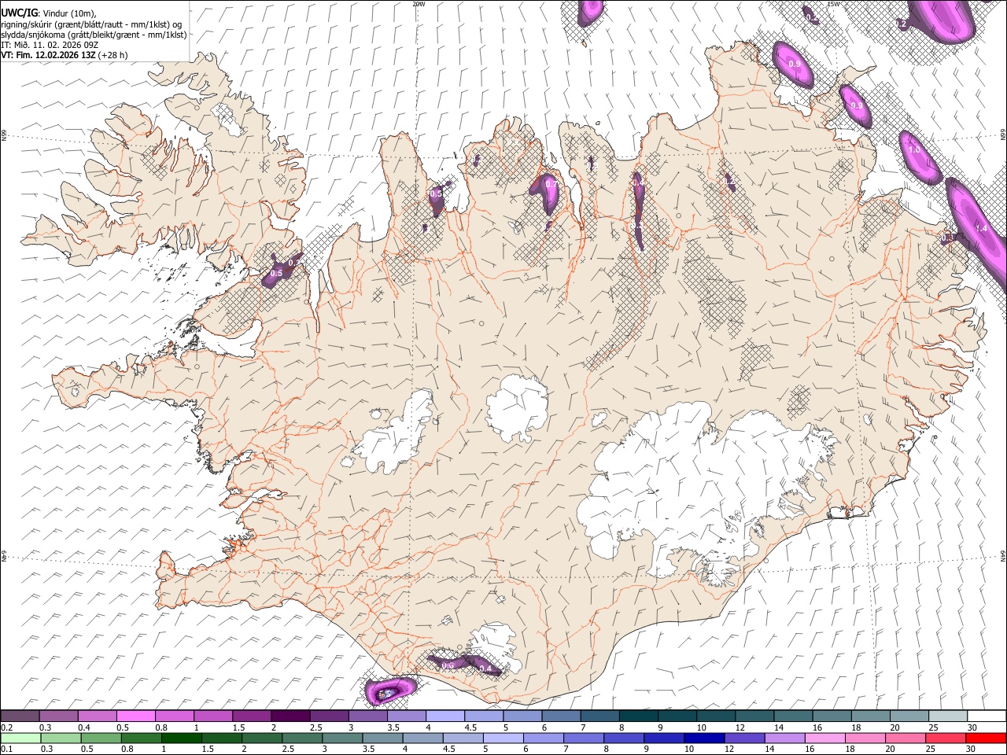Select upper legend swatch starting at 12
Viewport: 1007px width, 755px height.
[755, 716]
